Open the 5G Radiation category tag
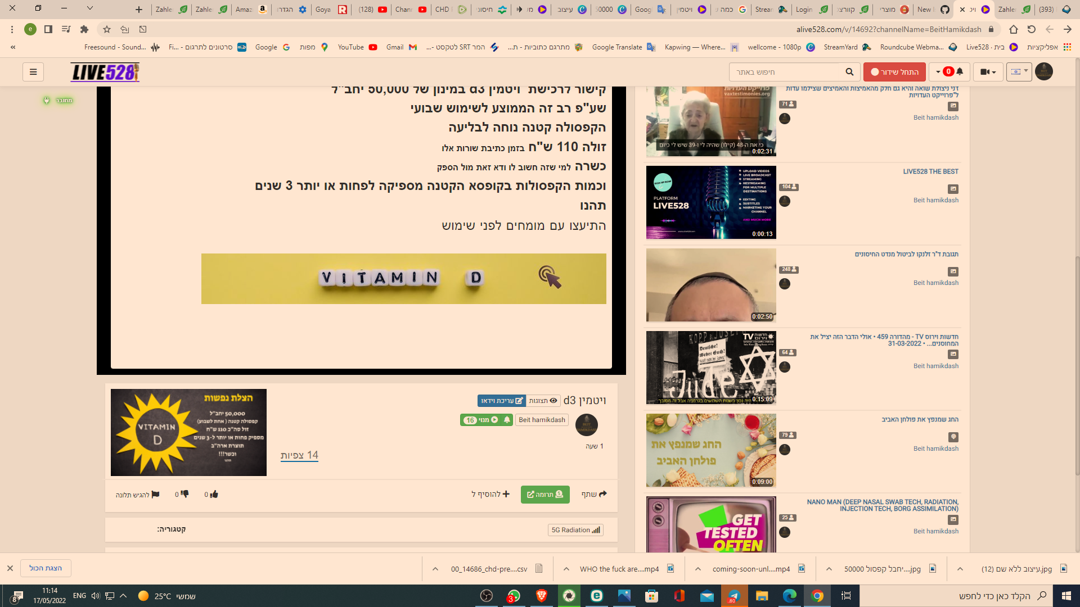The width and height of the screenshot is (1080, 607). click(x=575, y=530)
